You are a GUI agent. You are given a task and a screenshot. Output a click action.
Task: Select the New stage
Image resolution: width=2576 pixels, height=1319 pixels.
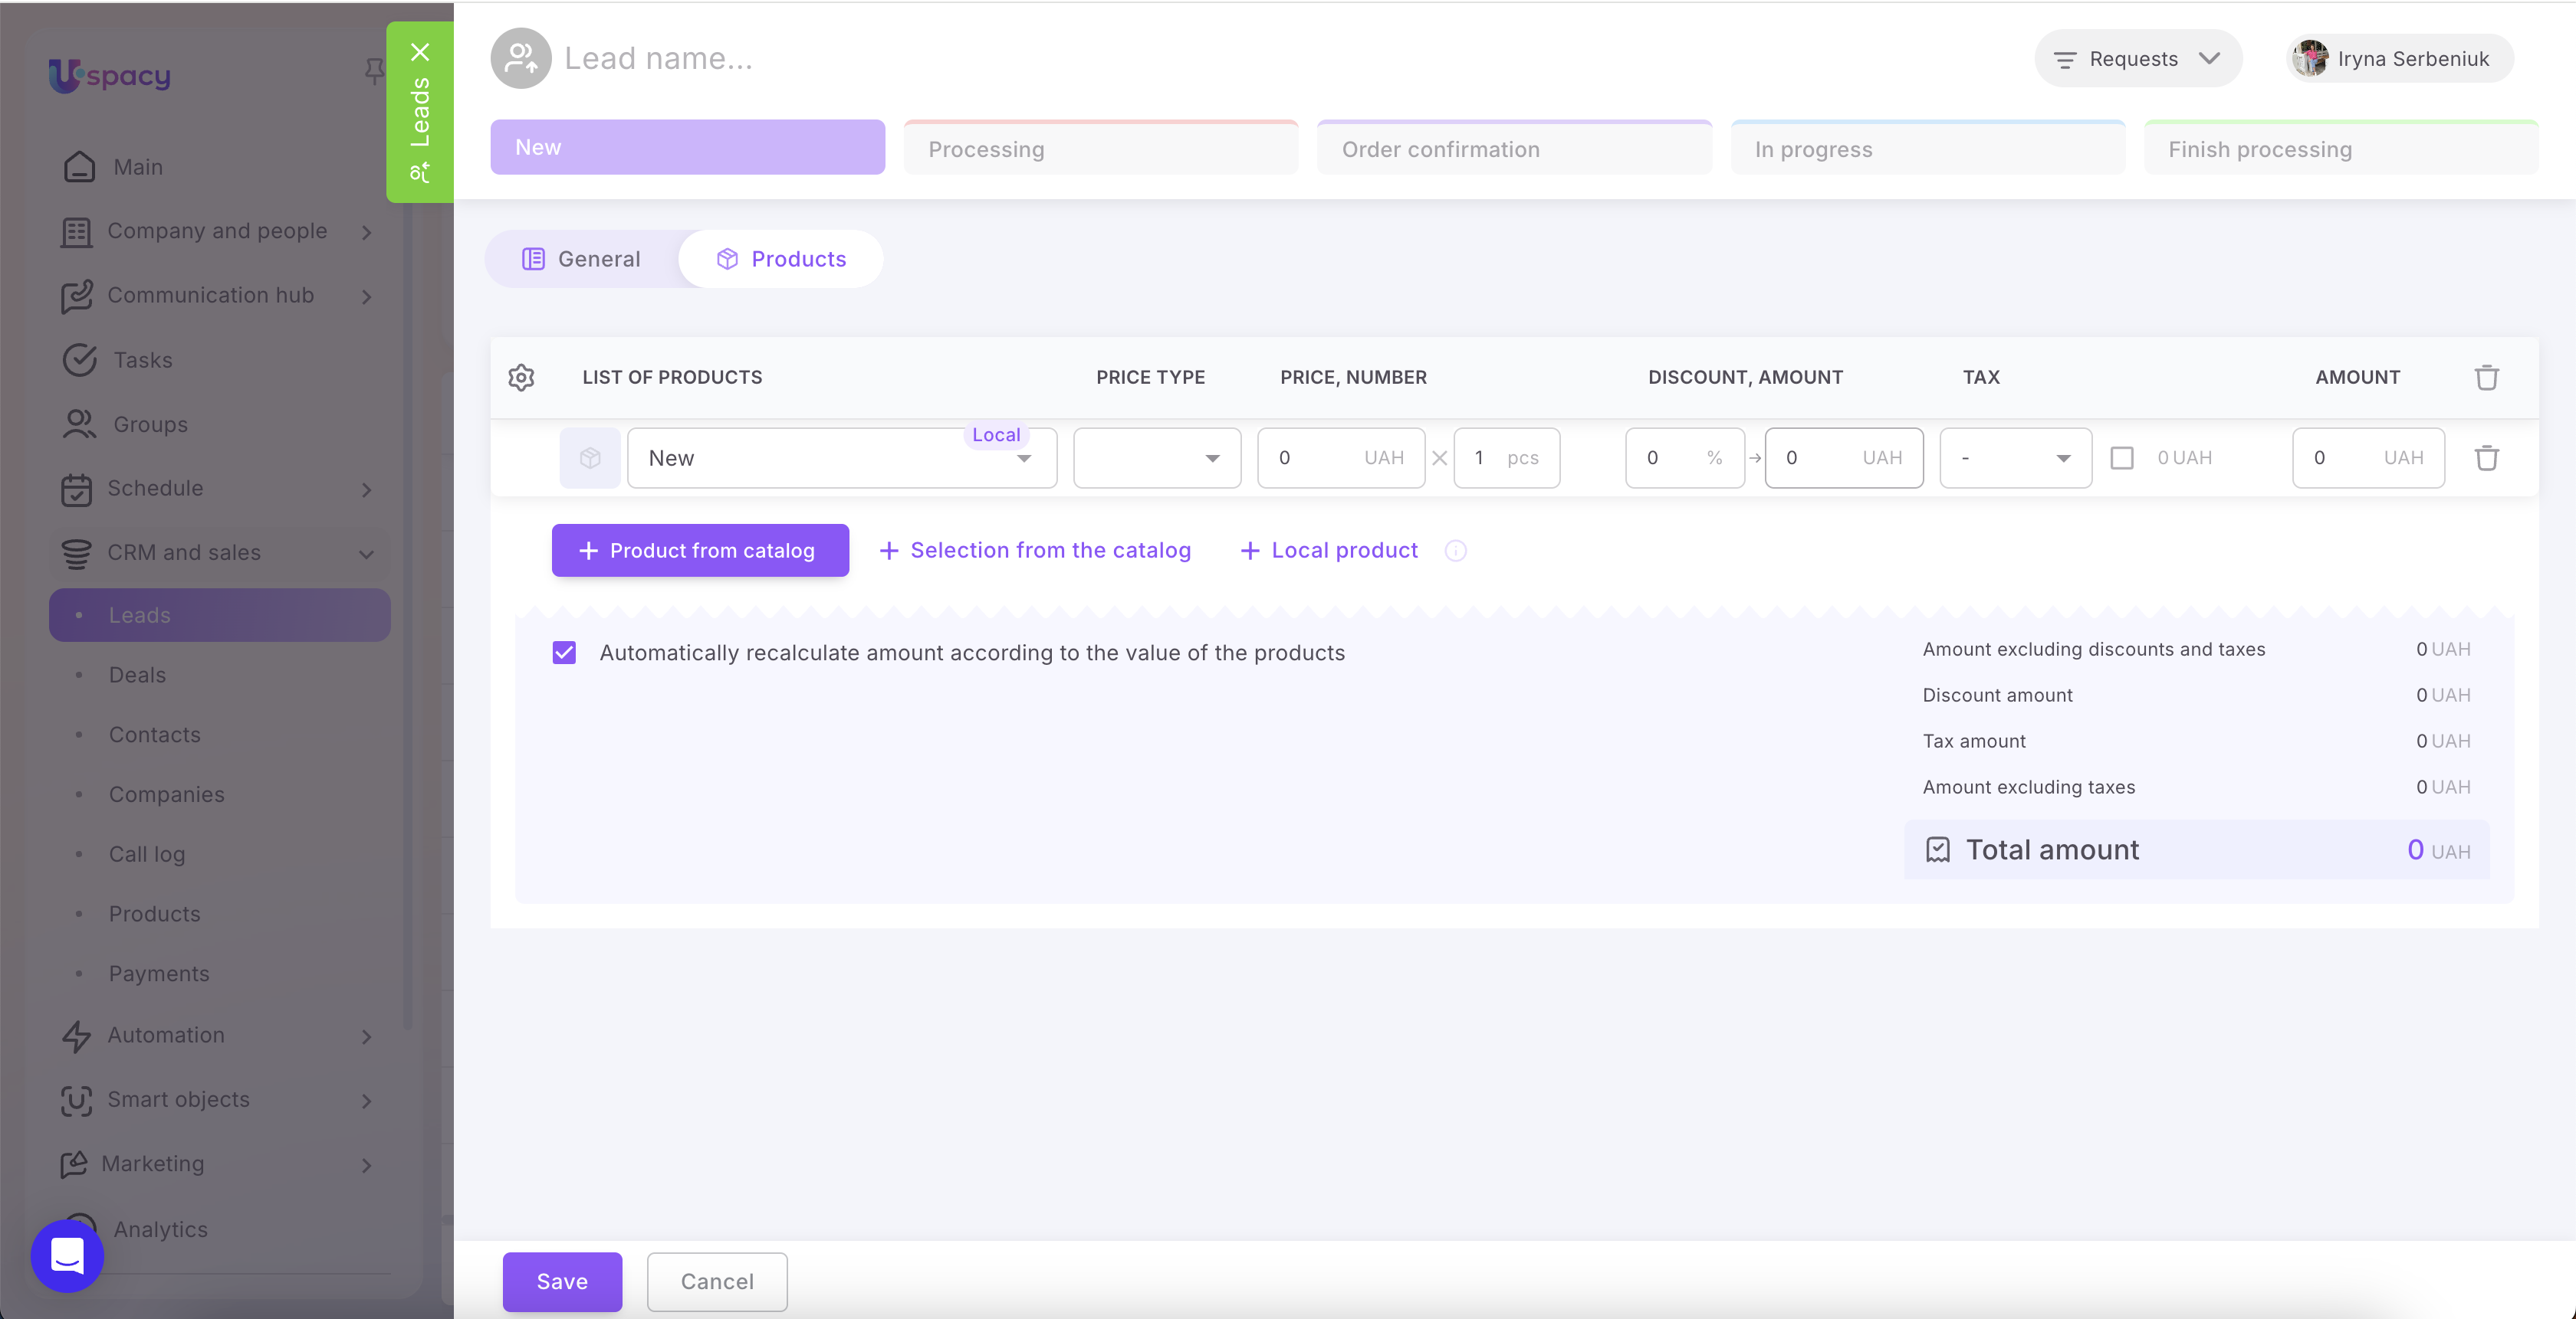pos(687,147)
